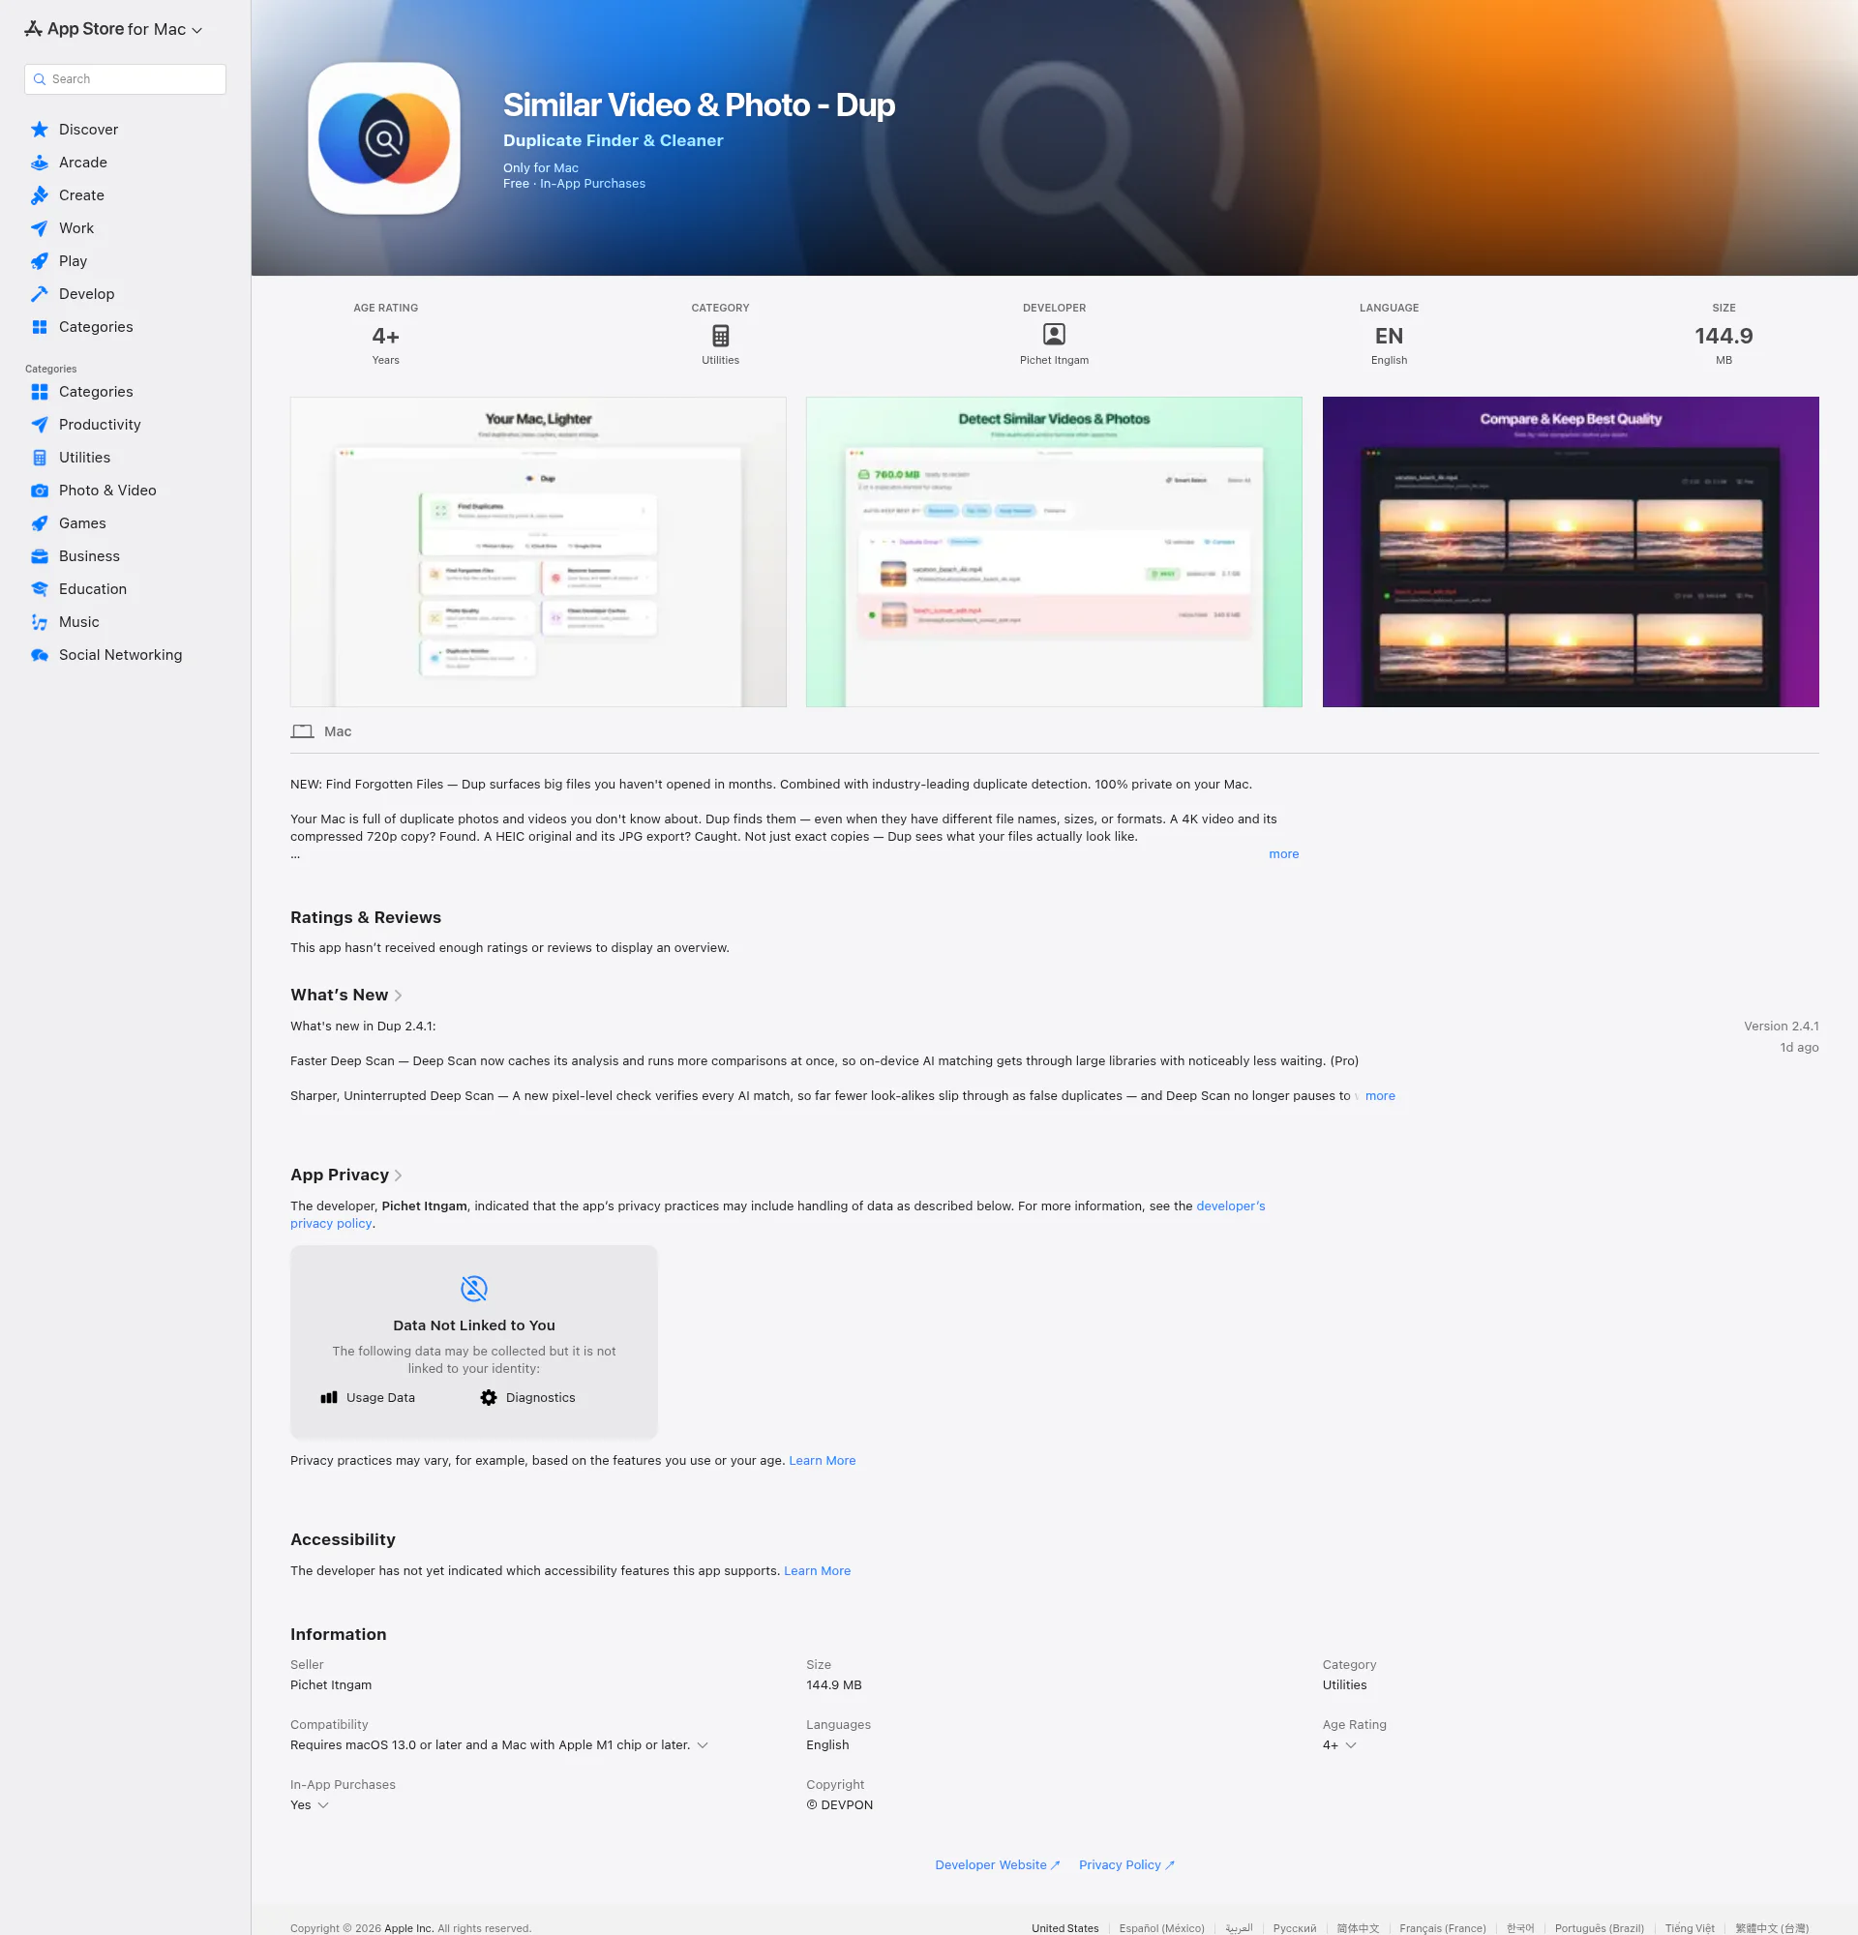Follow the developer's privacy policy link
Image resolution: width=1858 pixels, height=1935 pixels.
click(1230, 1206)
